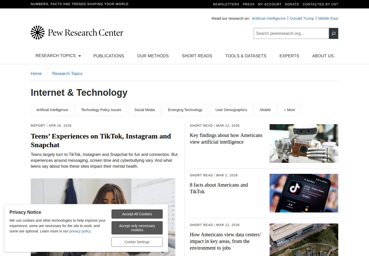Open the Experts menu item
This screenshot has height=256, width=369.
(x=289, y=56)
